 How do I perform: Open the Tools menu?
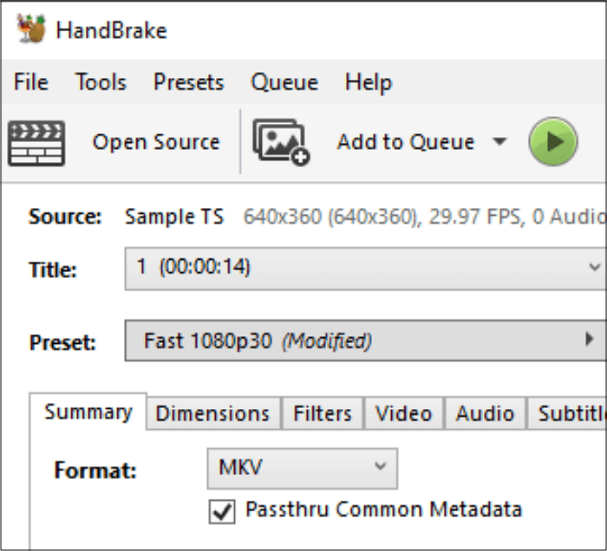click(x=101, y=82)
